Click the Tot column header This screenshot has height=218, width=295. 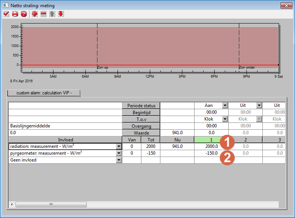[x=151, y=140]
